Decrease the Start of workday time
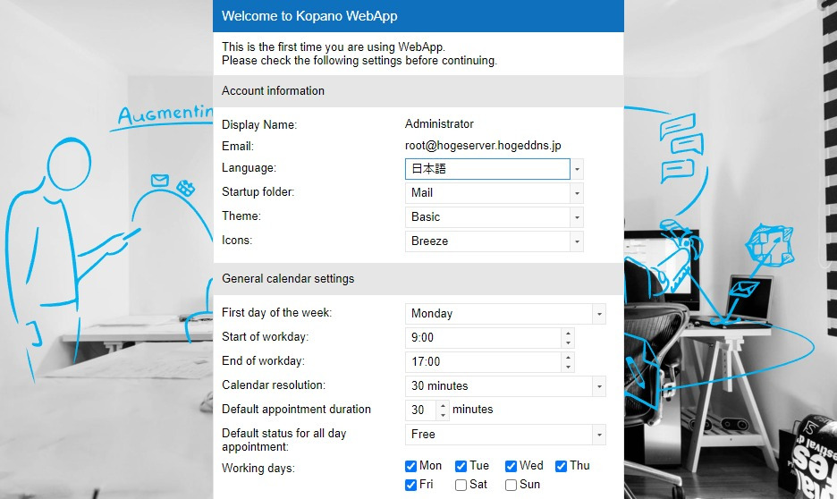 (568, 343)
